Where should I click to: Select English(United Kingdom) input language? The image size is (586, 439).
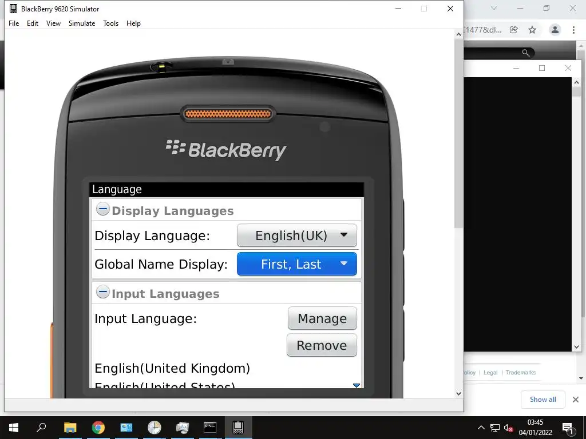172,369
